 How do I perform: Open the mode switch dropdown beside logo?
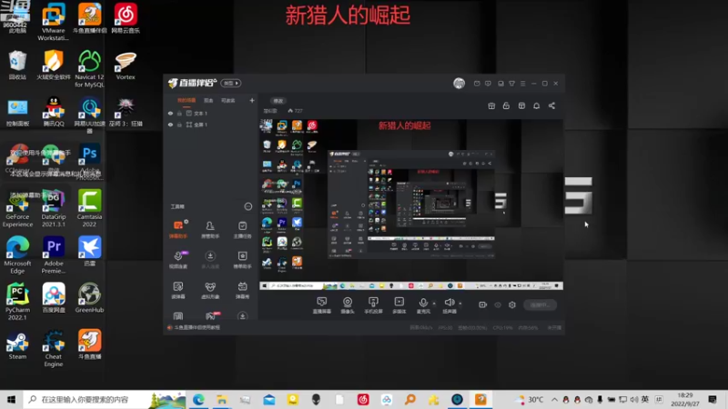[231, 83]
